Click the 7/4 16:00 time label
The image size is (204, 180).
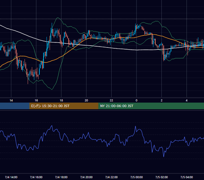[36, 177]
